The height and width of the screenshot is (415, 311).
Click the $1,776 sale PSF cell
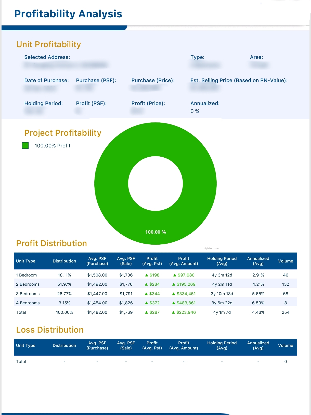tap(126, 284)
